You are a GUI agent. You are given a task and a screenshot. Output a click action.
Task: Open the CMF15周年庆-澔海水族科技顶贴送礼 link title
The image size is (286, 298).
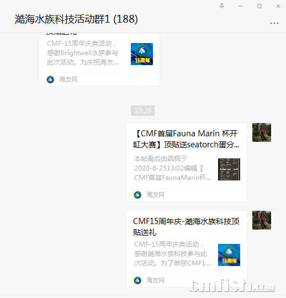click(x=186, y=227)
